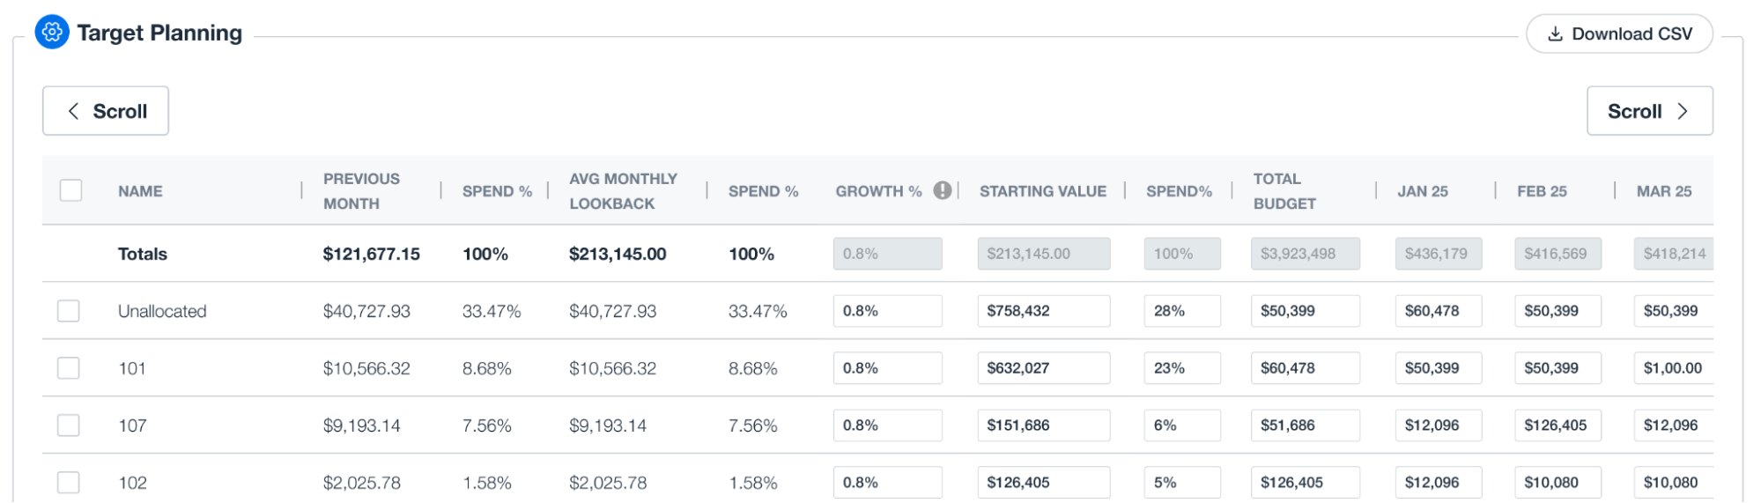This screenshot has width=1761, height=503.
Task: Edit starting value $758,432 field
Action: 1043,311
